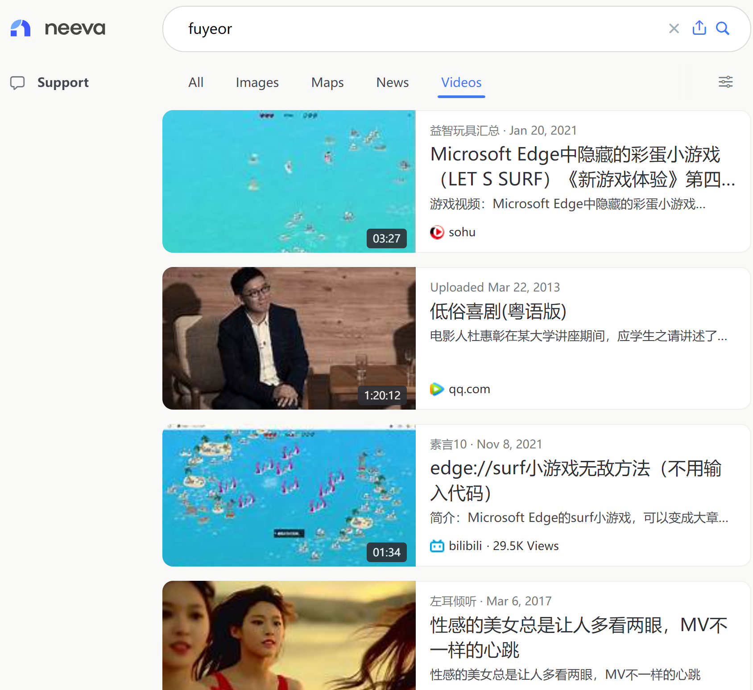Click the sohu source icon

(437, 232)
